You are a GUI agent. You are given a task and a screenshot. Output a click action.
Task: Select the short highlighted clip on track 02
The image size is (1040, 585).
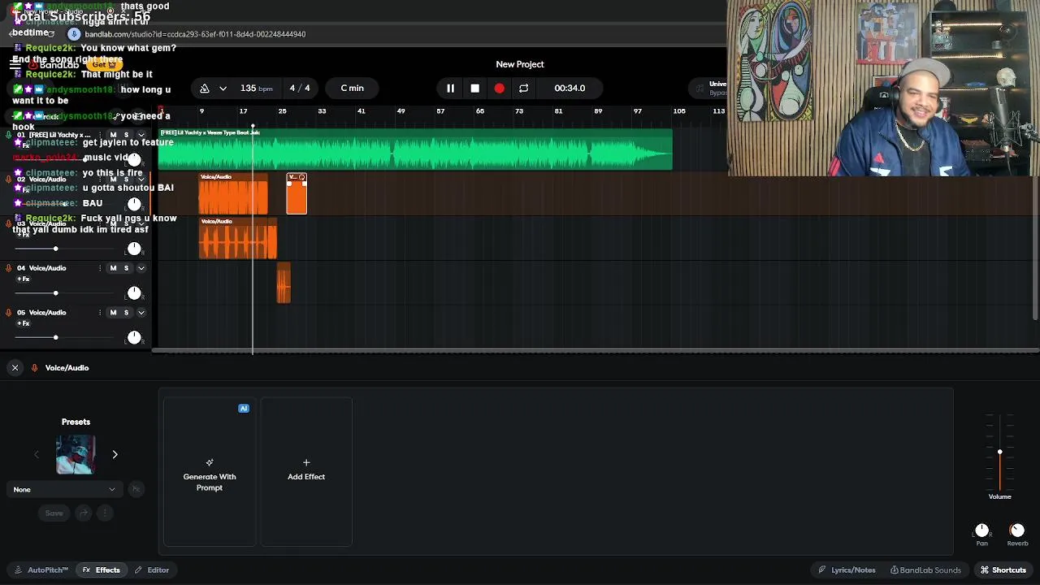[x=297, y=194]
